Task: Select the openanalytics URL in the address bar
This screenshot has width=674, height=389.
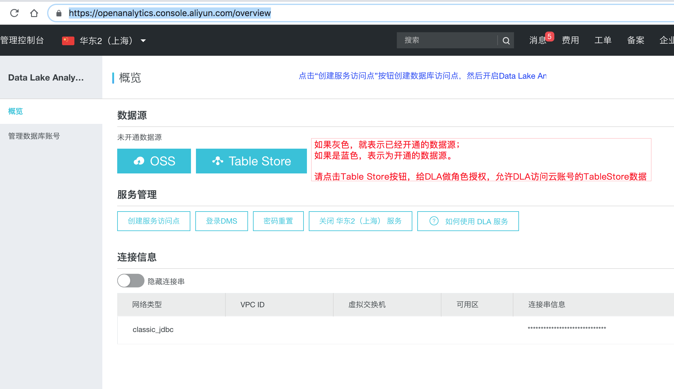Action: pos(170,13)
